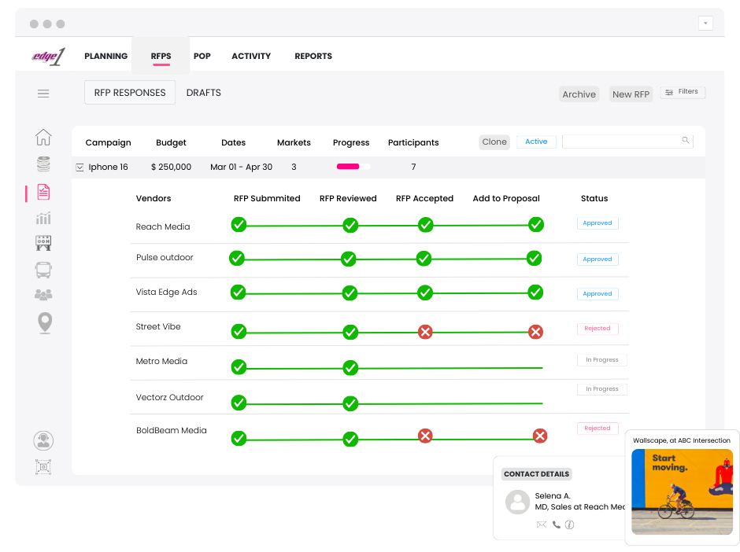Open the Filters button
740x552 pixels.
click(683, 92)
